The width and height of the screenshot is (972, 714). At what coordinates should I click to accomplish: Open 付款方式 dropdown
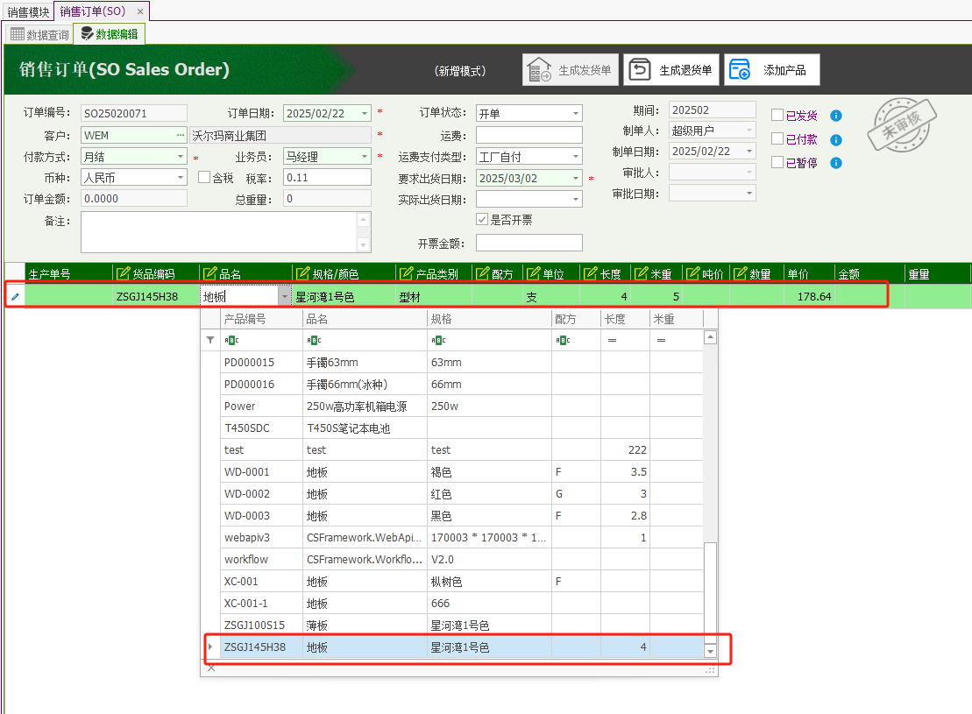[x=181, y=156]
